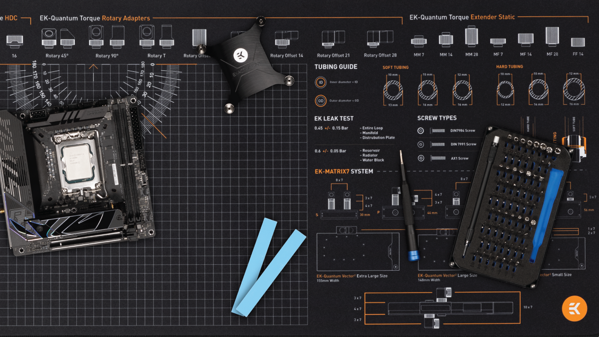This screenshot has width=599, height=337.
Task: Click the EK-MATRIX7 SYSTEM heading
Action: point(344,171)
